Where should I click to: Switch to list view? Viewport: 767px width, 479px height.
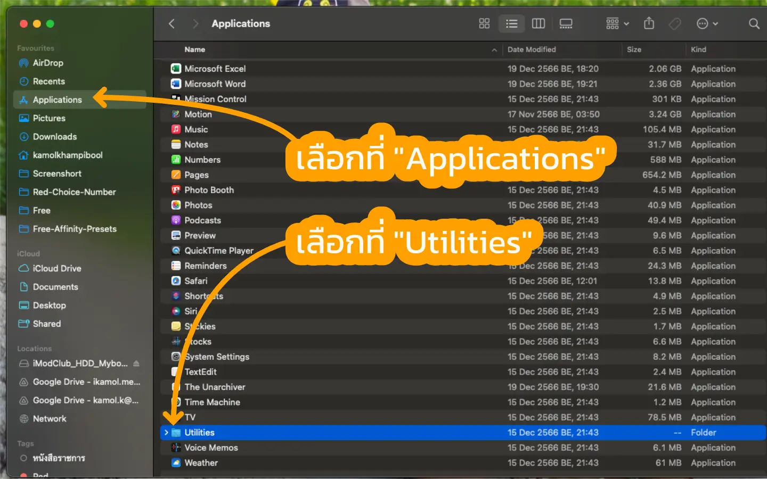point(512,23)
